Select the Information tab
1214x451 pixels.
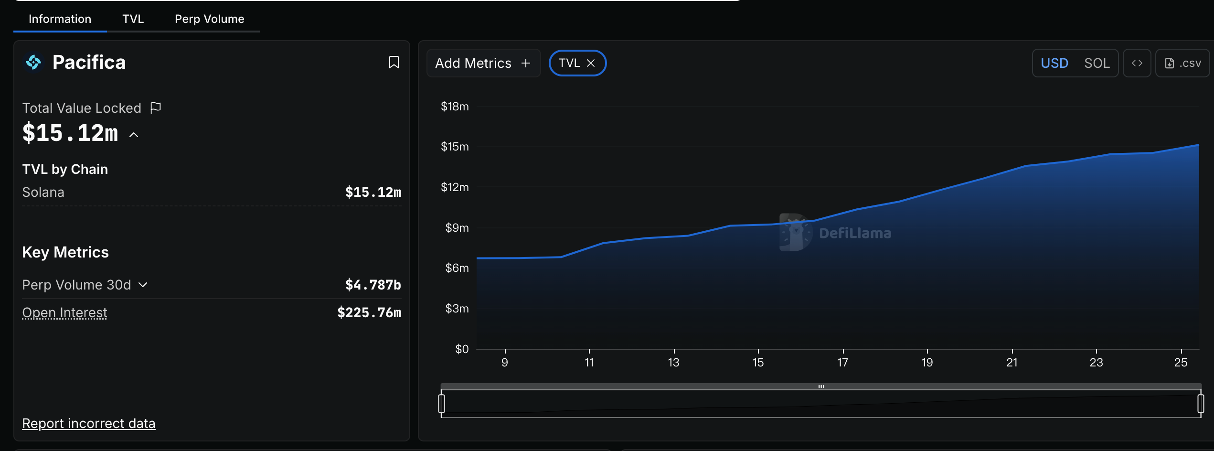point(60,19)
